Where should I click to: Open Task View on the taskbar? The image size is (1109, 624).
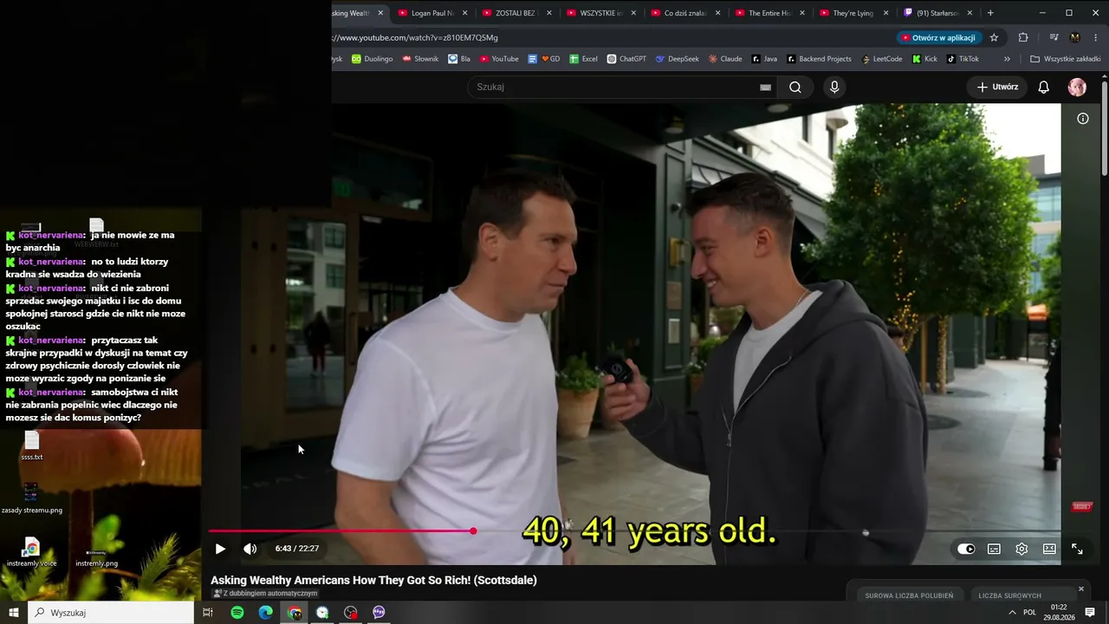[x=208, y=613]
